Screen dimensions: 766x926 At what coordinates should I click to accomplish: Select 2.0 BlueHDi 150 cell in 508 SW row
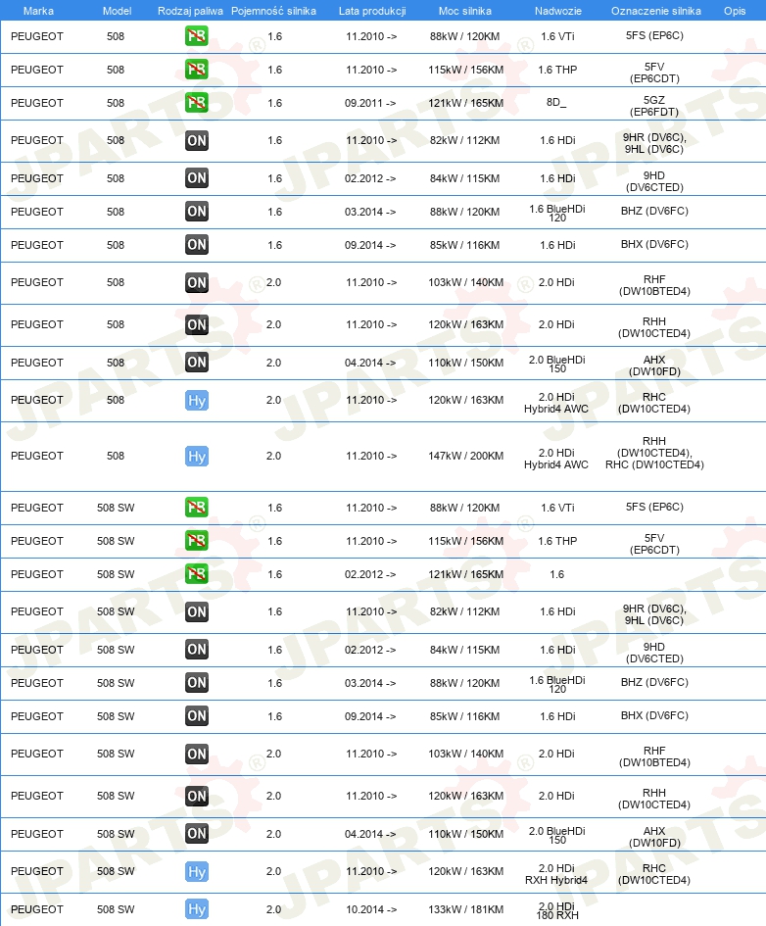tap(557, 835)
